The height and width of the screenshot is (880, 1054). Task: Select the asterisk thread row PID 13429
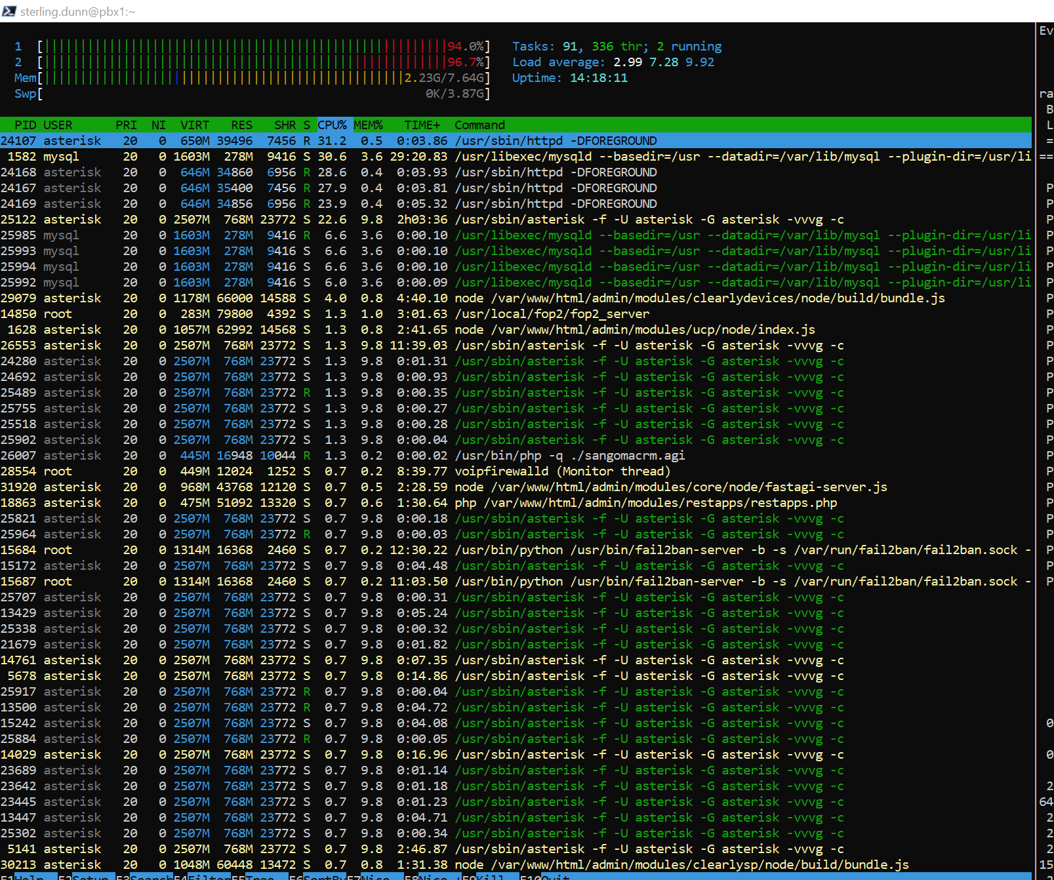click(x=516, y=612)
